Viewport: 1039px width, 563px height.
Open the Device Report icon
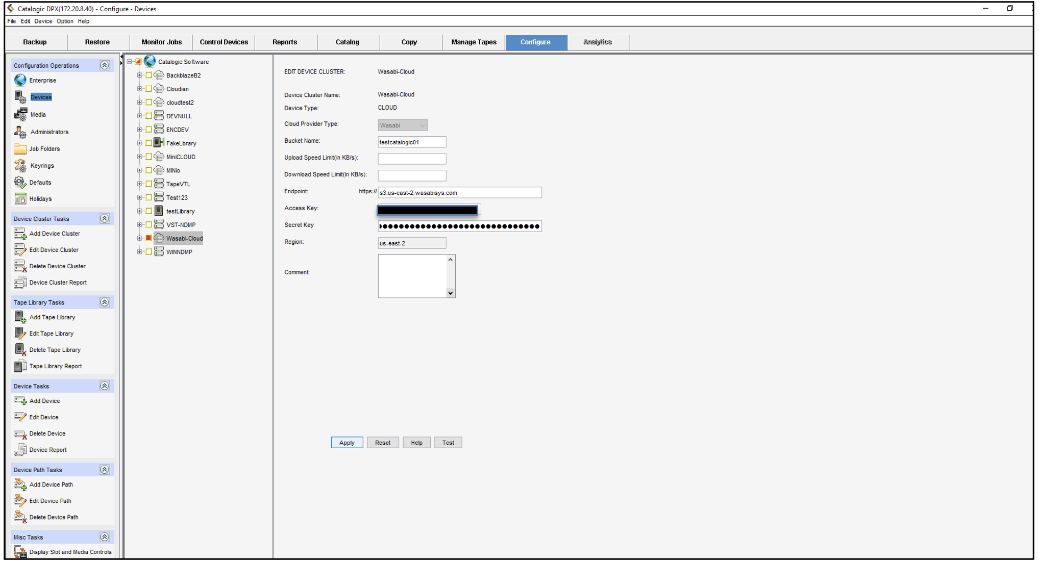(x=20, y=450)
